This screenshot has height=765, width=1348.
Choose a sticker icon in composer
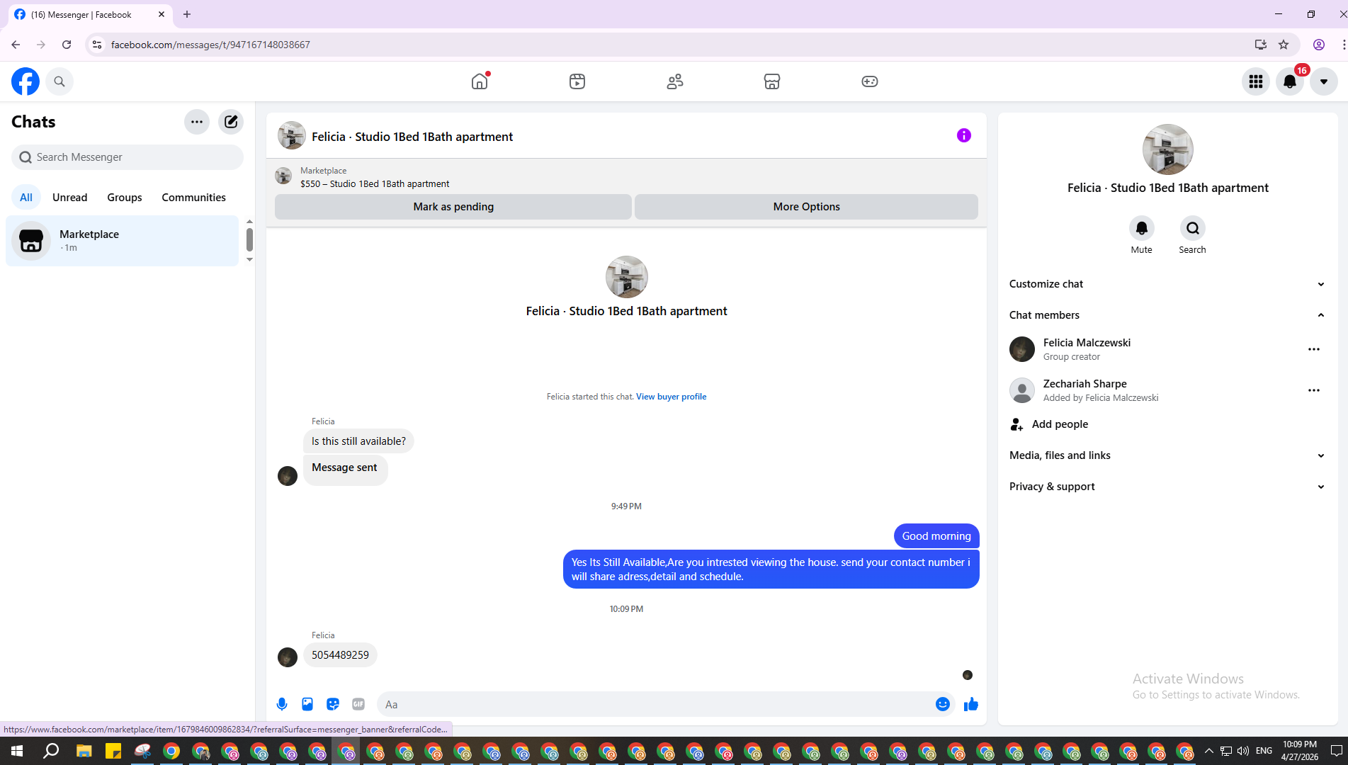[x=333, y=704]
